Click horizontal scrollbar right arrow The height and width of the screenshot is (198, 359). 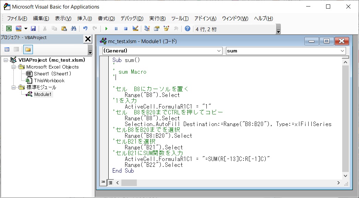[338, 183]
